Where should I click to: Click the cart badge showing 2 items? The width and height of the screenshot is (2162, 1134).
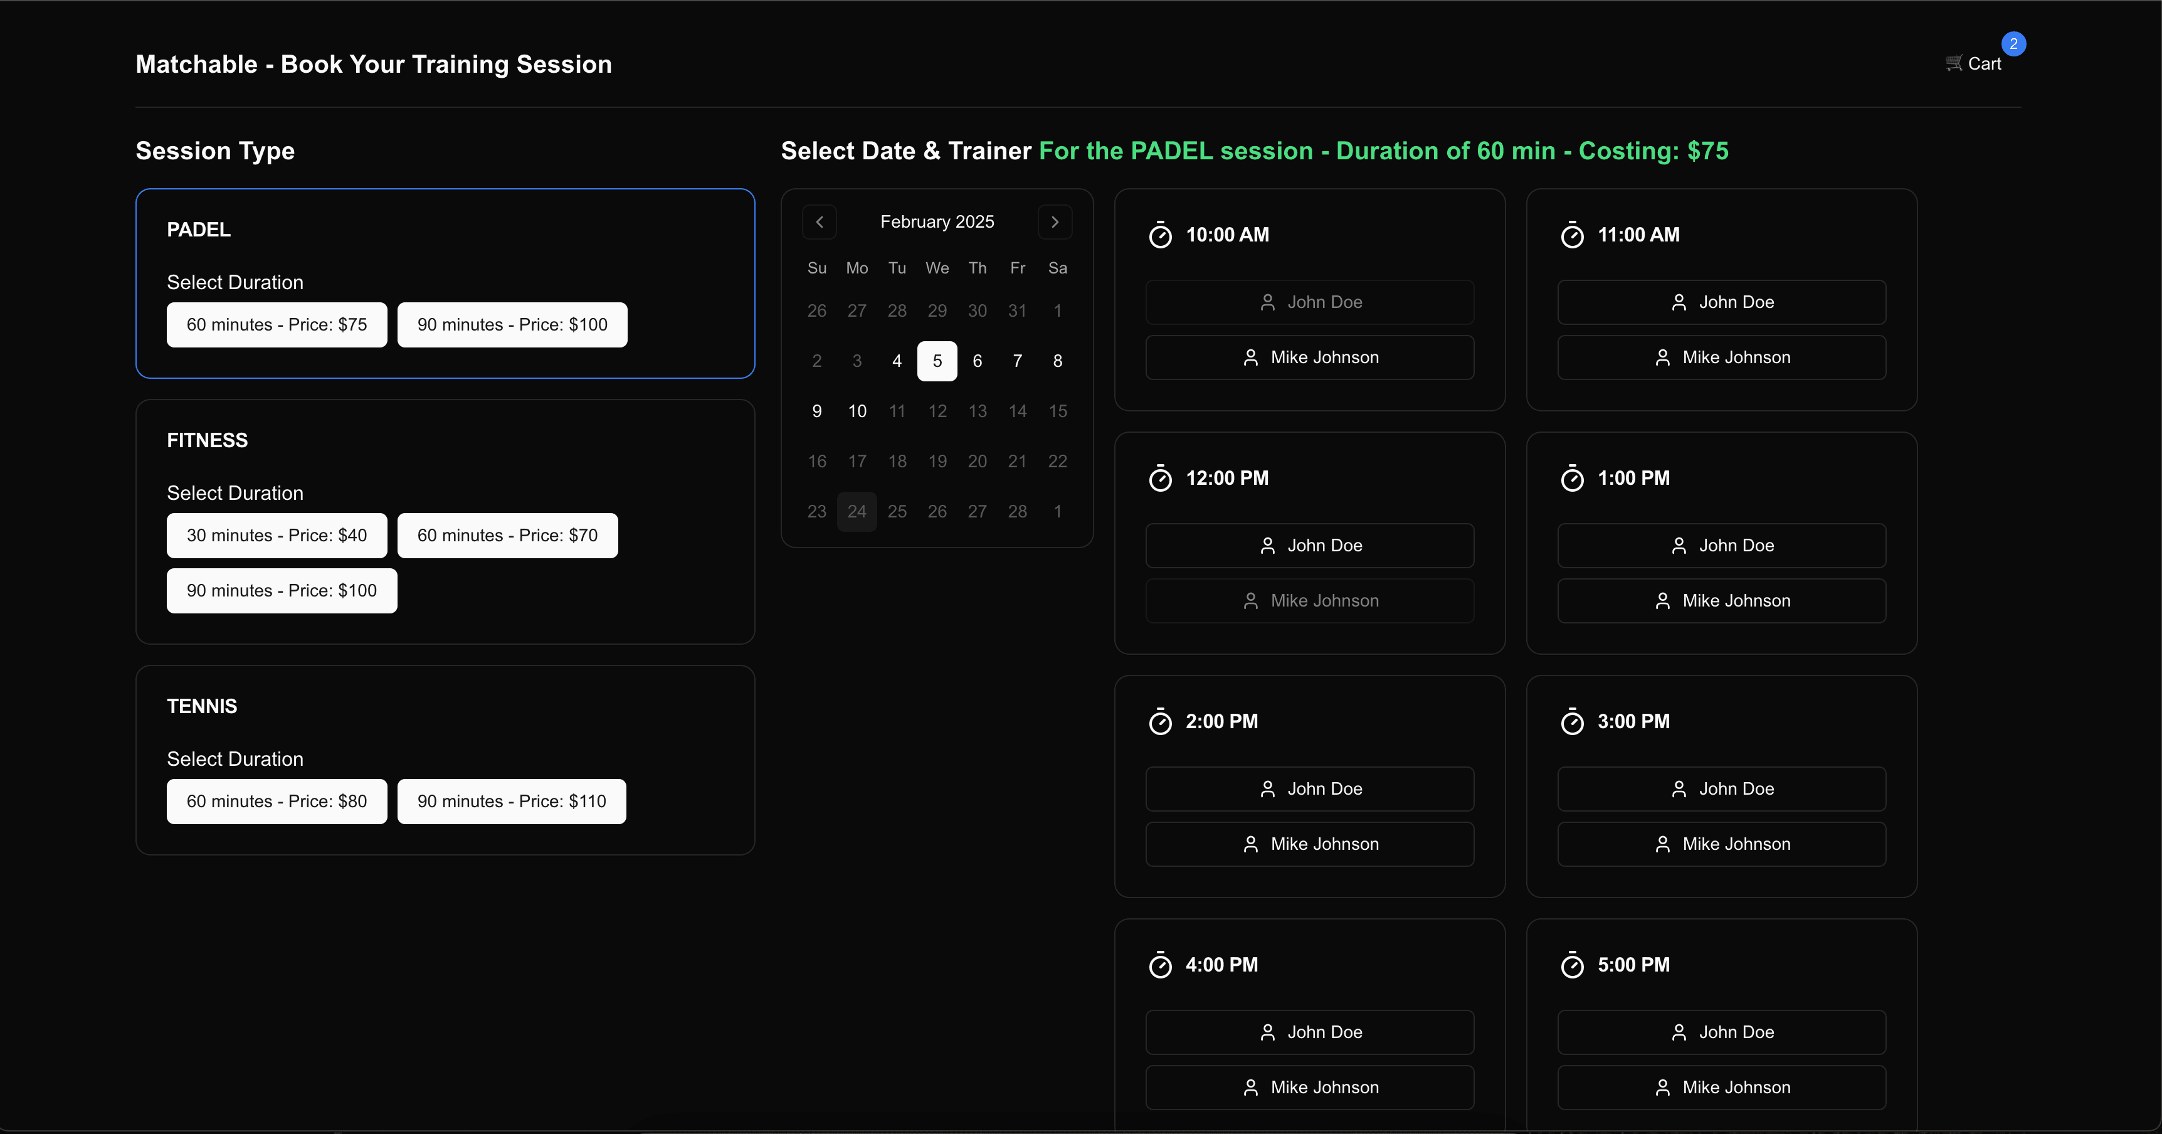[2013, 45]
